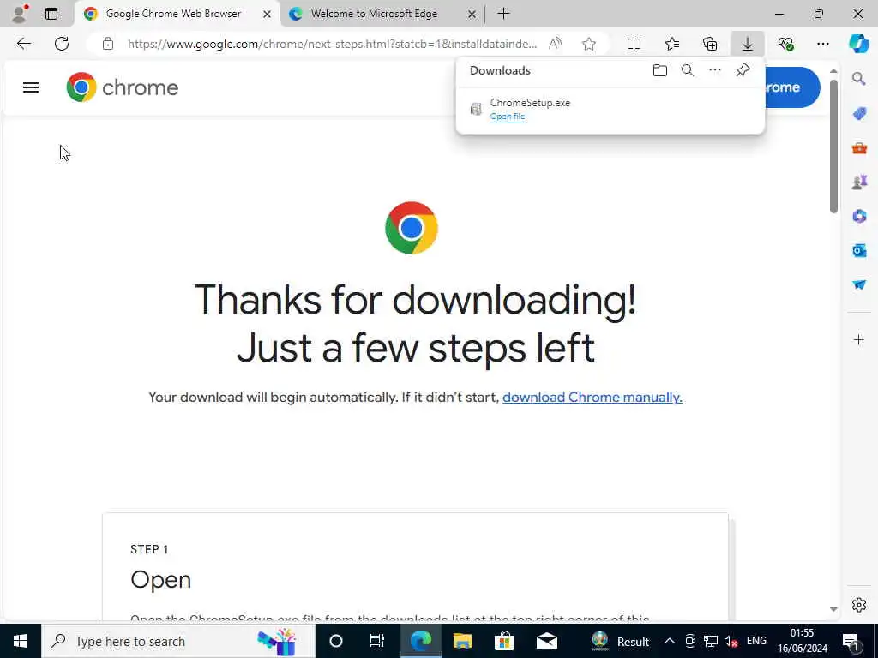Open sidebar Games chess icon
The image size is (878, 658).
[x=859, y=182]
